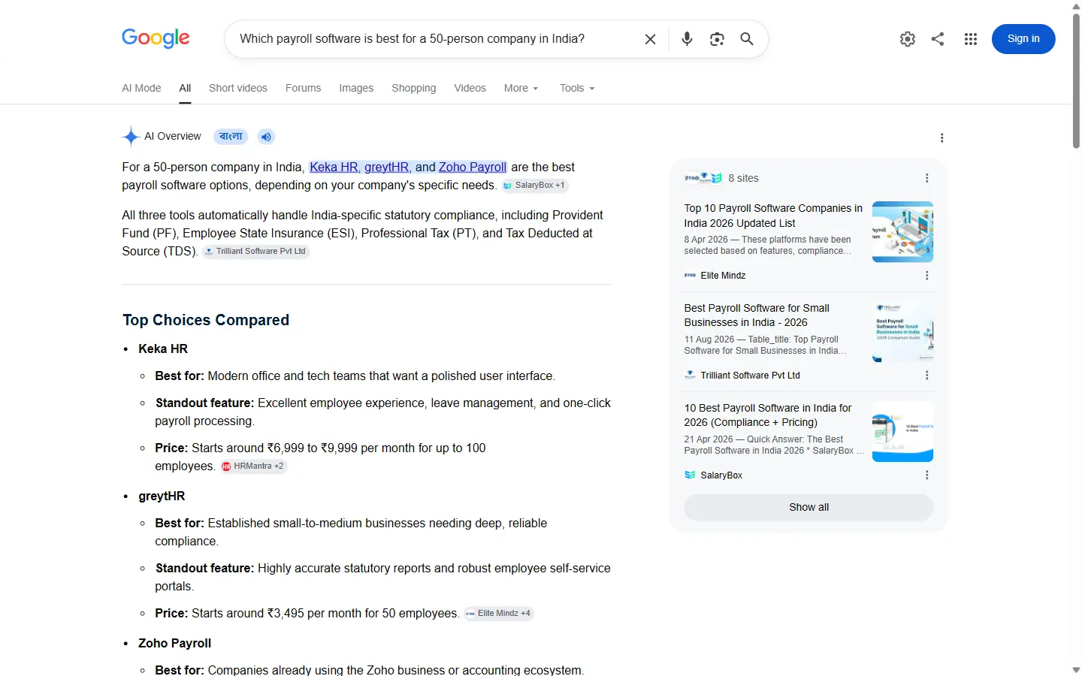Switch to the Shopping tab
1082x676 pixels.
(x=413, y=88)
